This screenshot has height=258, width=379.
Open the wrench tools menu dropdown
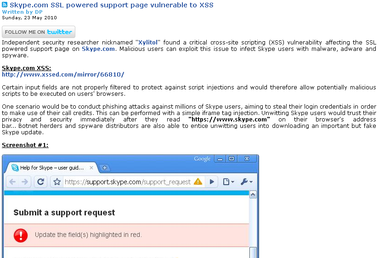pyautogui.click(x=247, y=182)
